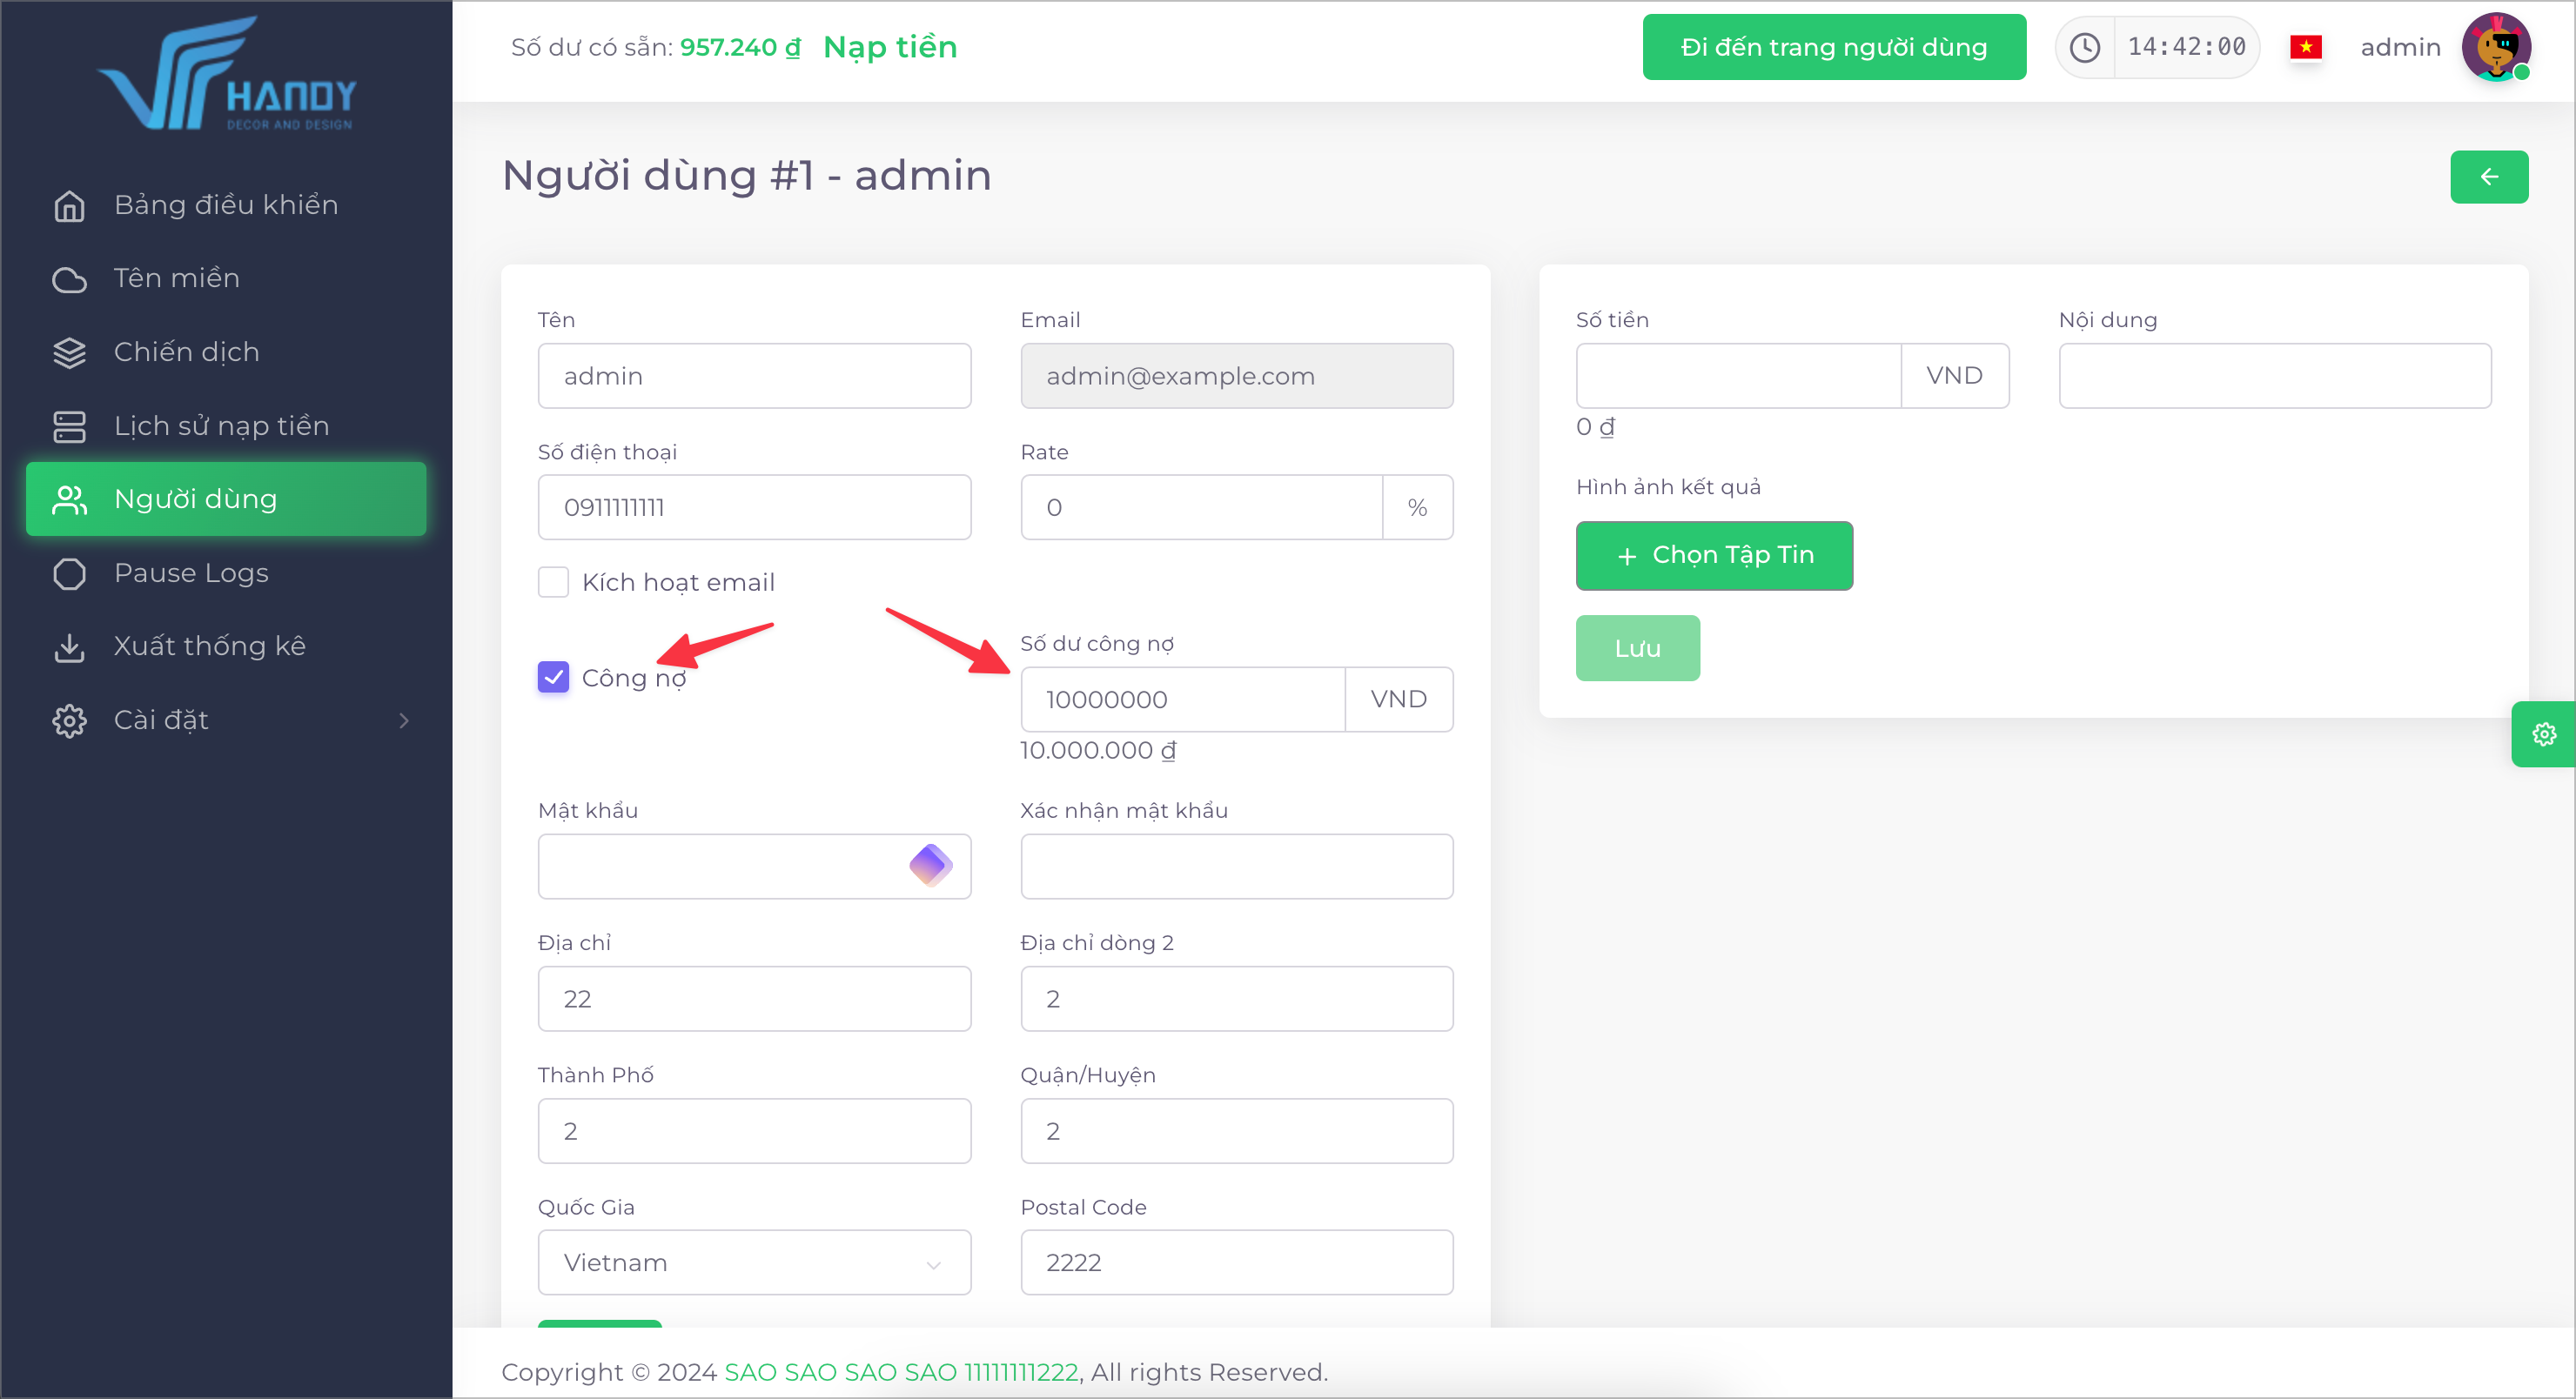2576x1399 pixels.
Task: Click the layers icon beside Chiến dịch
Action: tap(69, 352)
